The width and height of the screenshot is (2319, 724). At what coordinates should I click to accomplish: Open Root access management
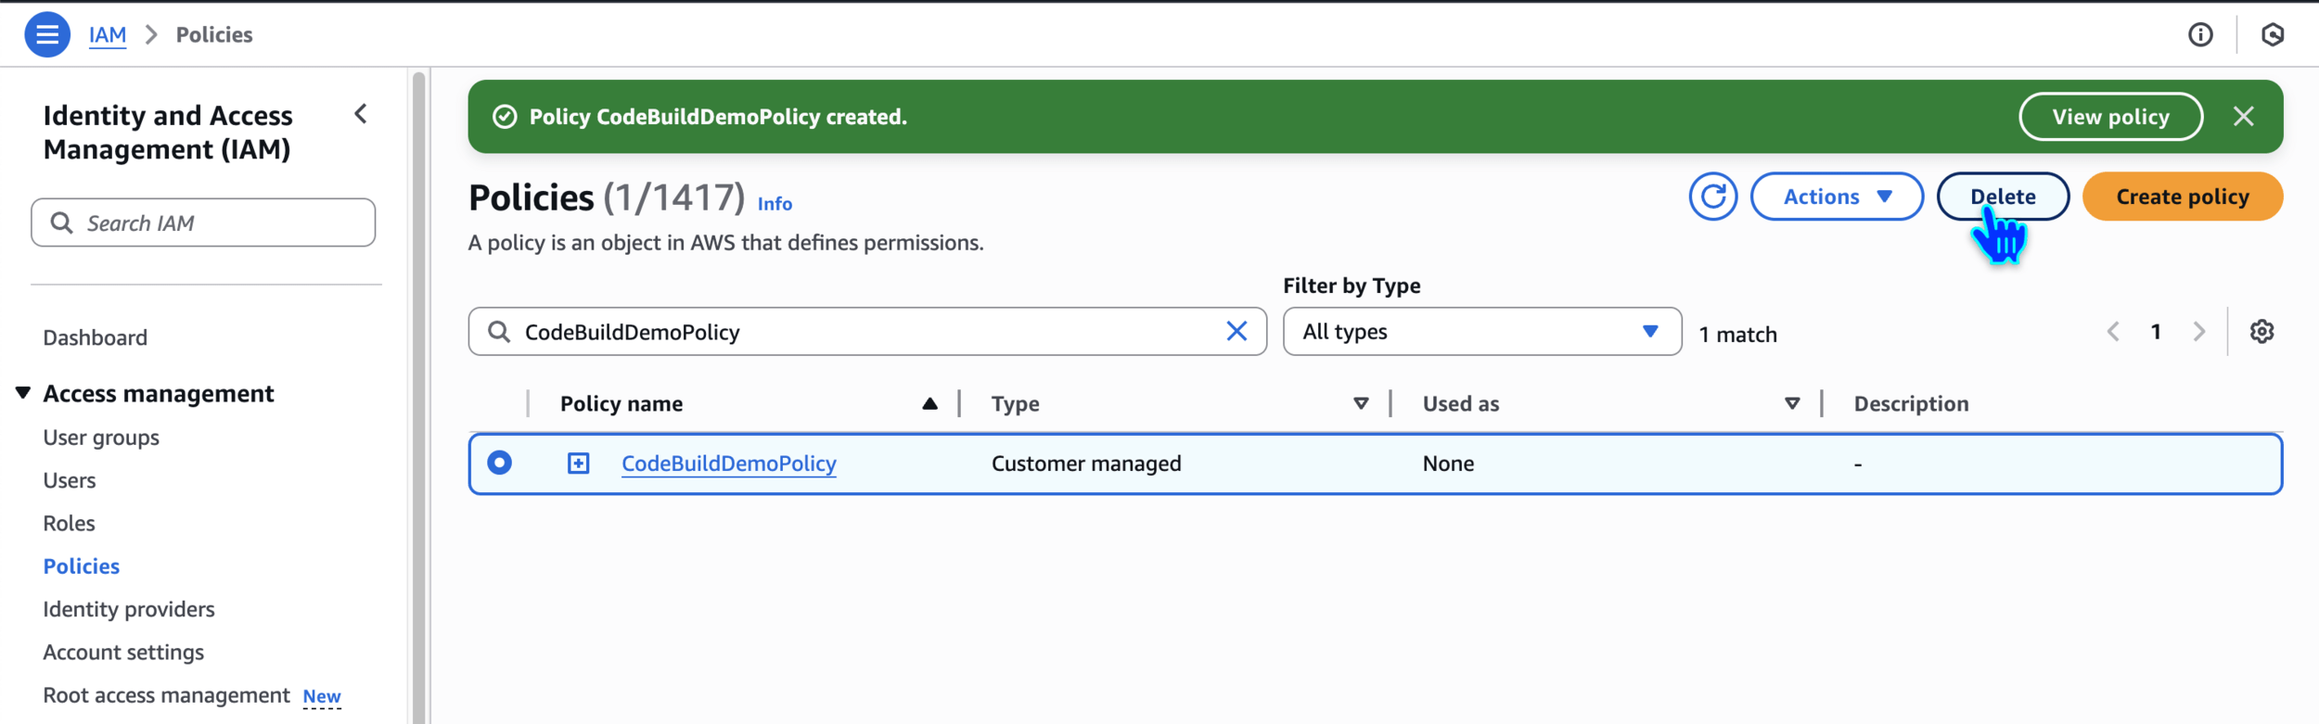tap(167, 695)
